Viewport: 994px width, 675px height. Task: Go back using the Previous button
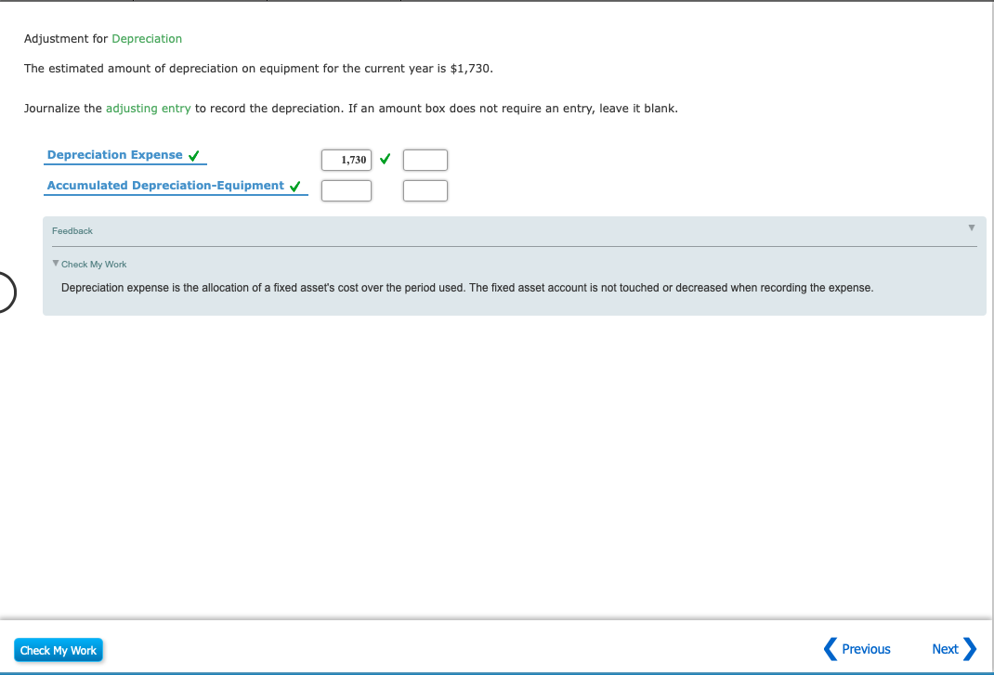865,649
